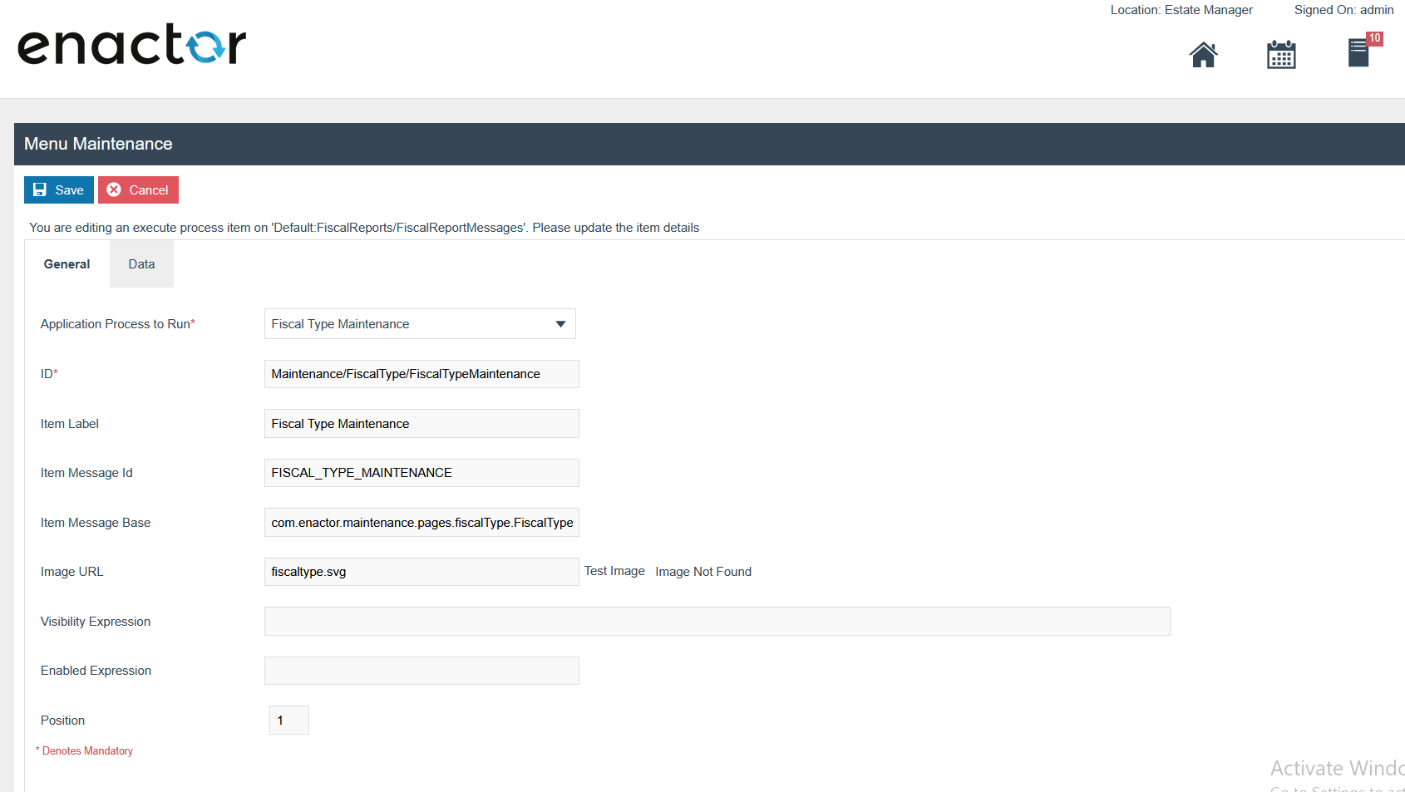Screen dimensions: 1405x792
Task: Open the Home icon in header
Action: tap(1203, 55)
